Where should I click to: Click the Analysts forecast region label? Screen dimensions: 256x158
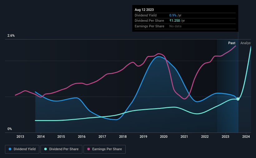click(245, 43)
